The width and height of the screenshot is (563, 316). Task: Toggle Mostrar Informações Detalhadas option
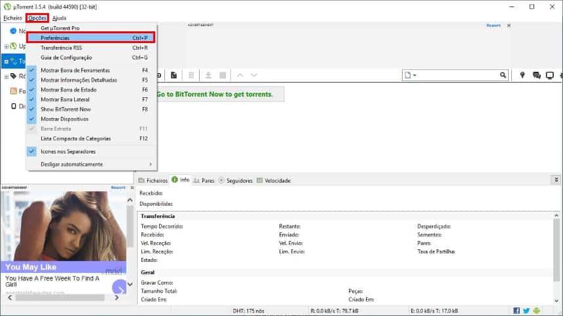[92, 80]
